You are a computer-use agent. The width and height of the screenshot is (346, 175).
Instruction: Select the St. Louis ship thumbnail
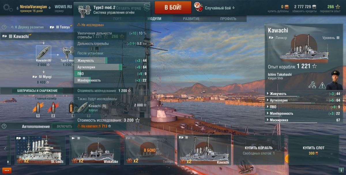coord(40,150)
